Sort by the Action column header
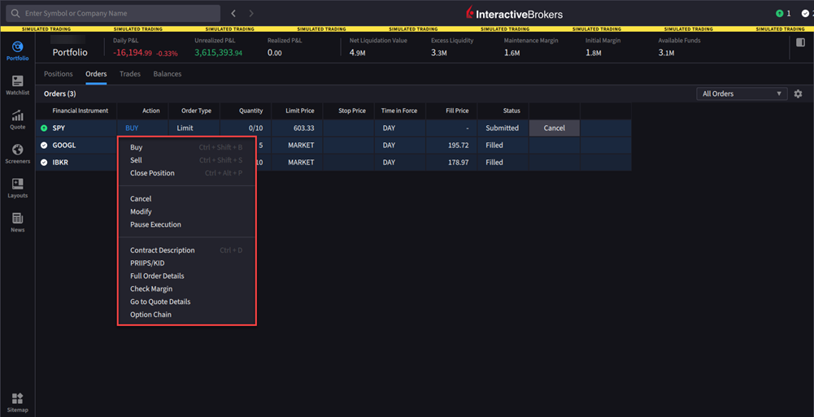The height and width of the screenshot is (417, 814). coord(143,111)
